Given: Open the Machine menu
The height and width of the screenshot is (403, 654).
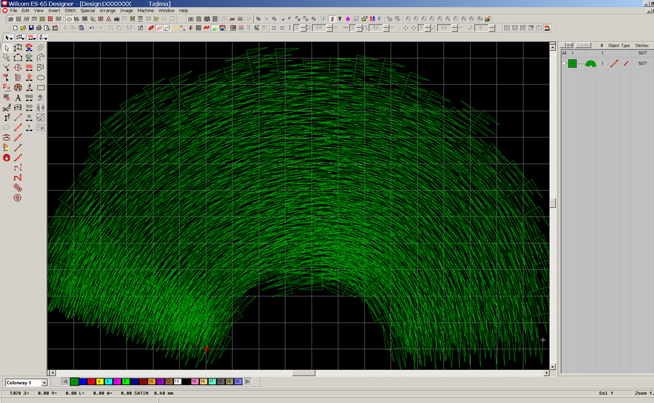Looking at the screenshot, I should (145, 10).
